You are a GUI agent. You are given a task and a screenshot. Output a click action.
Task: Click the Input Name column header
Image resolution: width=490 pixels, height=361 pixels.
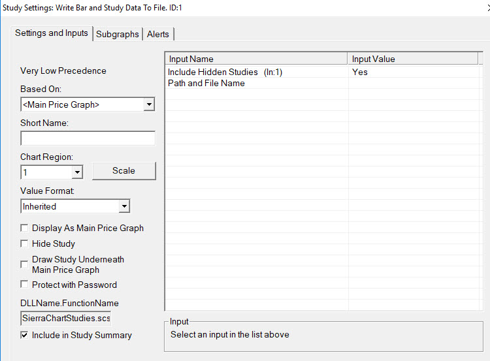257,59
